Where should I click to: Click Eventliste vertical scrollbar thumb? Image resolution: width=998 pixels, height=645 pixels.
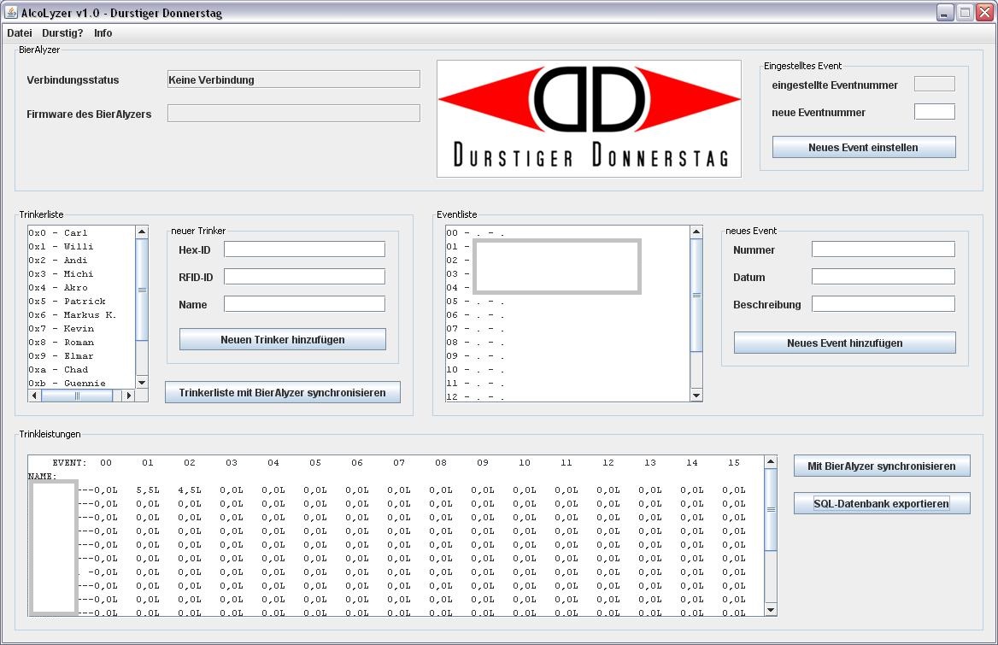pos(696,295)
